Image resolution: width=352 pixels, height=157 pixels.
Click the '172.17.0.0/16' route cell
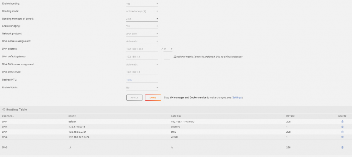(x=76, y=127)
